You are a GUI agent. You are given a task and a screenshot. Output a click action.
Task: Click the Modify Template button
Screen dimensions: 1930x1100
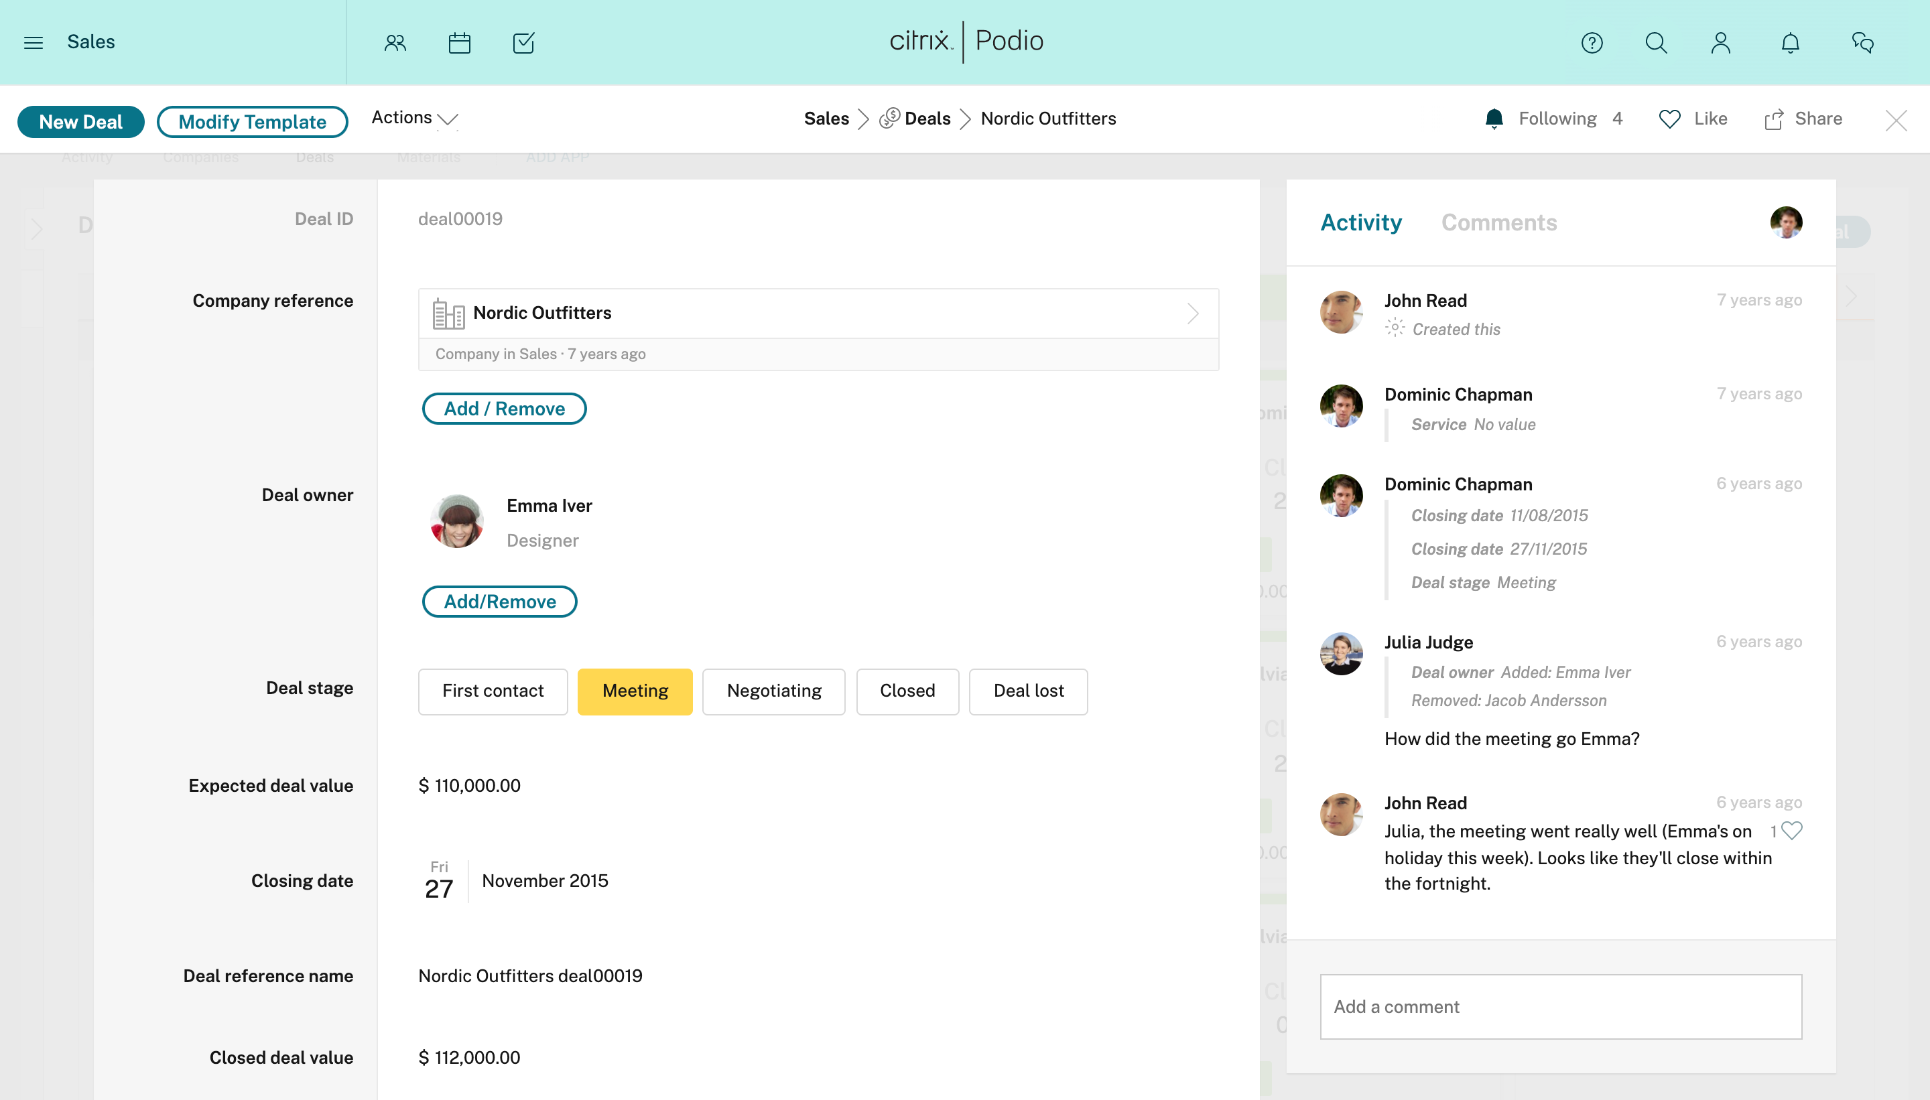tap(252, 122)
